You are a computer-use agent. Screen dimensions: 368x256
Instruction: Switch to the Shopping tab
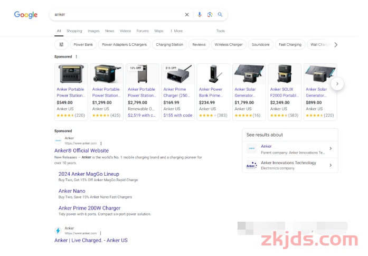[x=74, y=31]
